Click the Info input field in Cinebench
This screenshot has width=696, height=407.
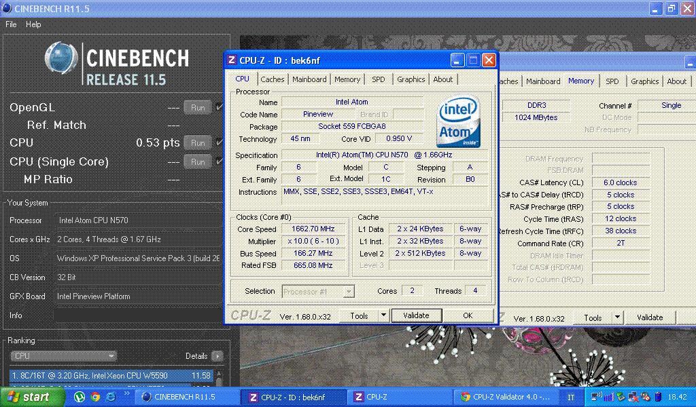coord(137,315)
